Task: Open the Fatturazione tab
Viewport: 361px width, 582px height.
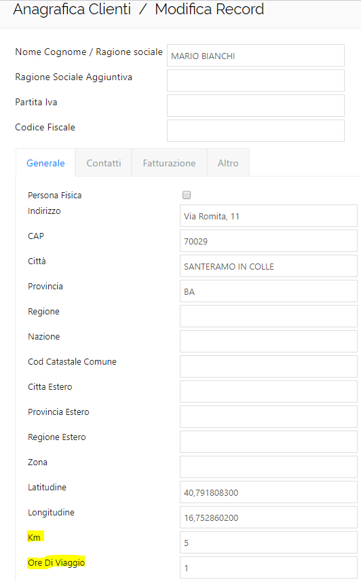Action: click(169, 162)
